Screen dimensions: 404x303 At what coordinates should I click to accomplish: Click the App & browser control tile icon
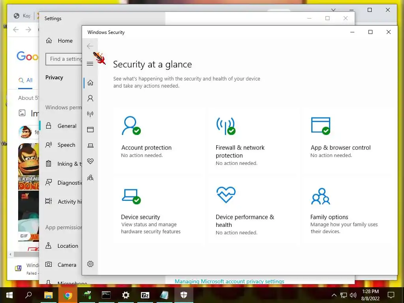(321, 126)
